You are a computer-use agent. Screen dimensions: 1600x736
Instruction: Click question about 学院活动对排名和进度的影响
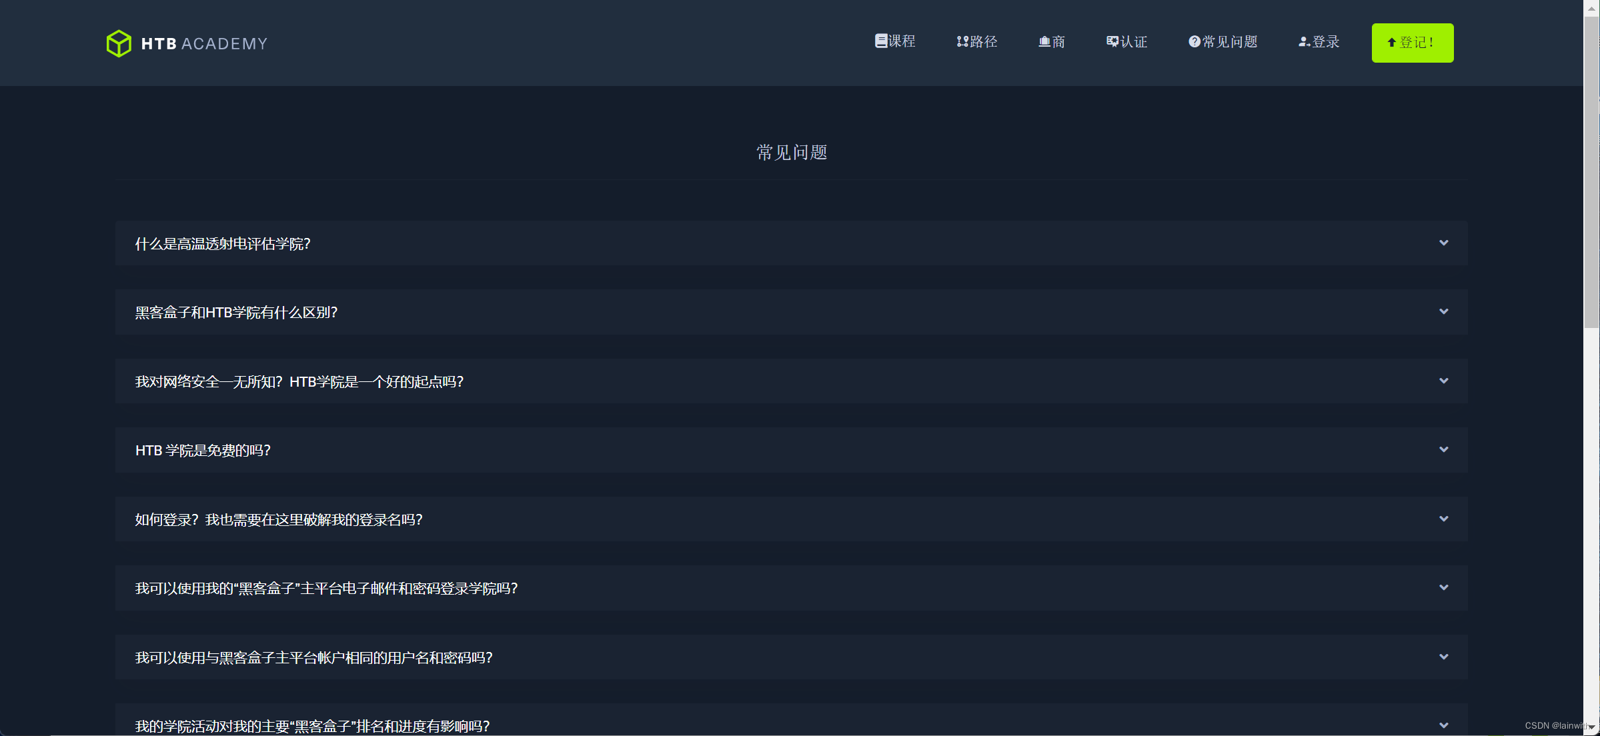point(312,726)
